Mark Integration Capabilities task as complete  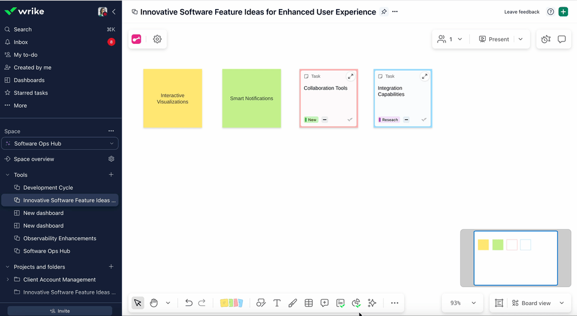tap(424, 120)
